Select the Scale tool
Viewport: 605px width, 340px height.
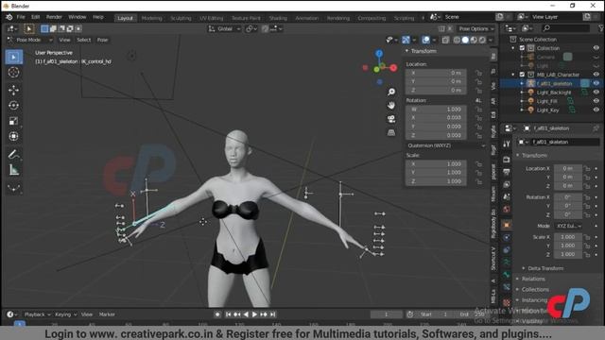(x=14, y=121)
